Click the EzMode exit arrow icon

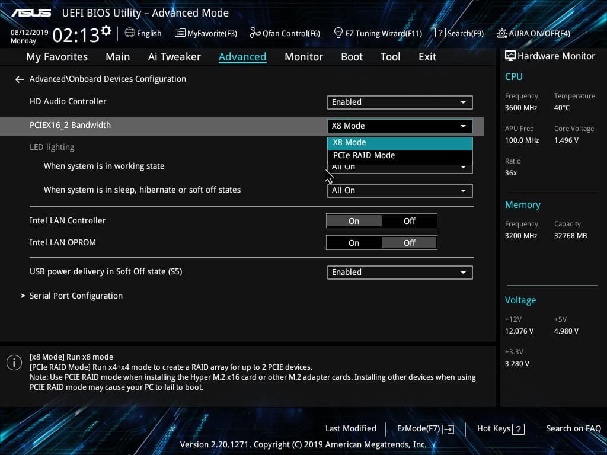click(x=448, y=429)
